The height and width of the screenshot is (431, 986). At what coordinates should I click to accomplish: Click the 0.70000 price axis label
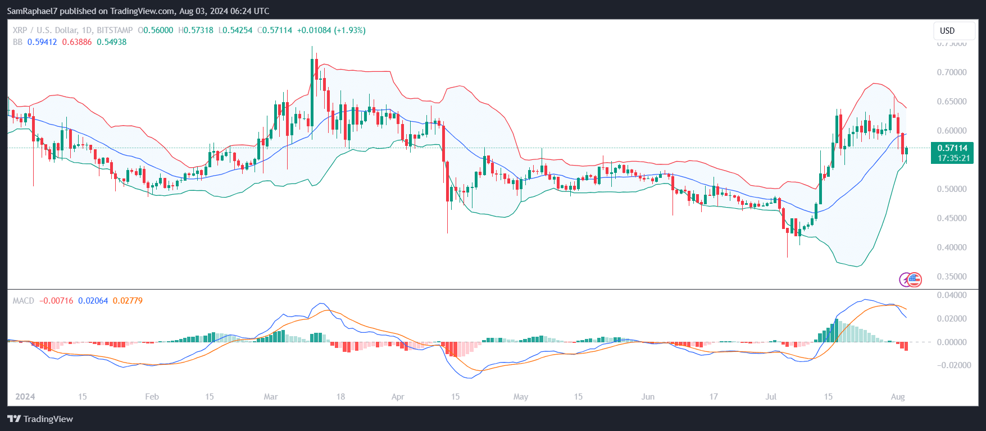click(952, 72)
